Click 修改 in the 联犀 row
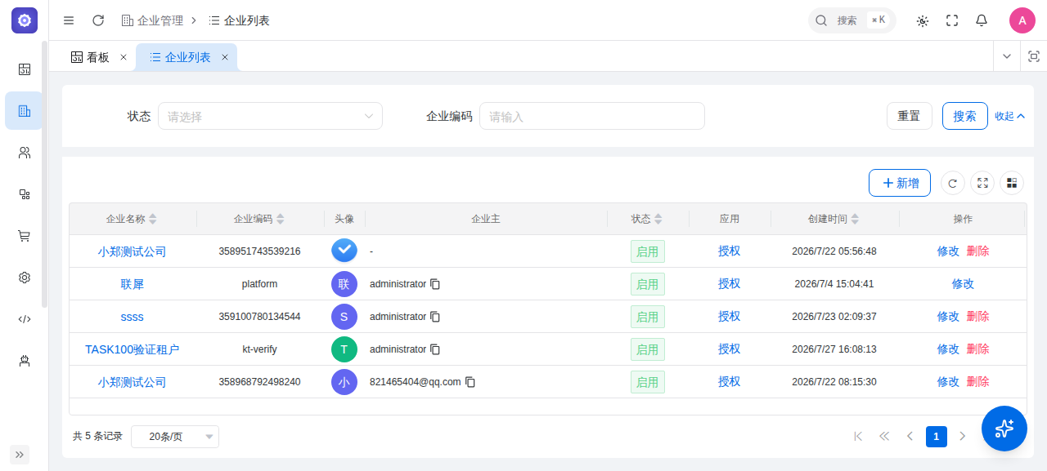The height and width of the screenshot is (471, 1047). pyautogui.click(x=963, y=284)
